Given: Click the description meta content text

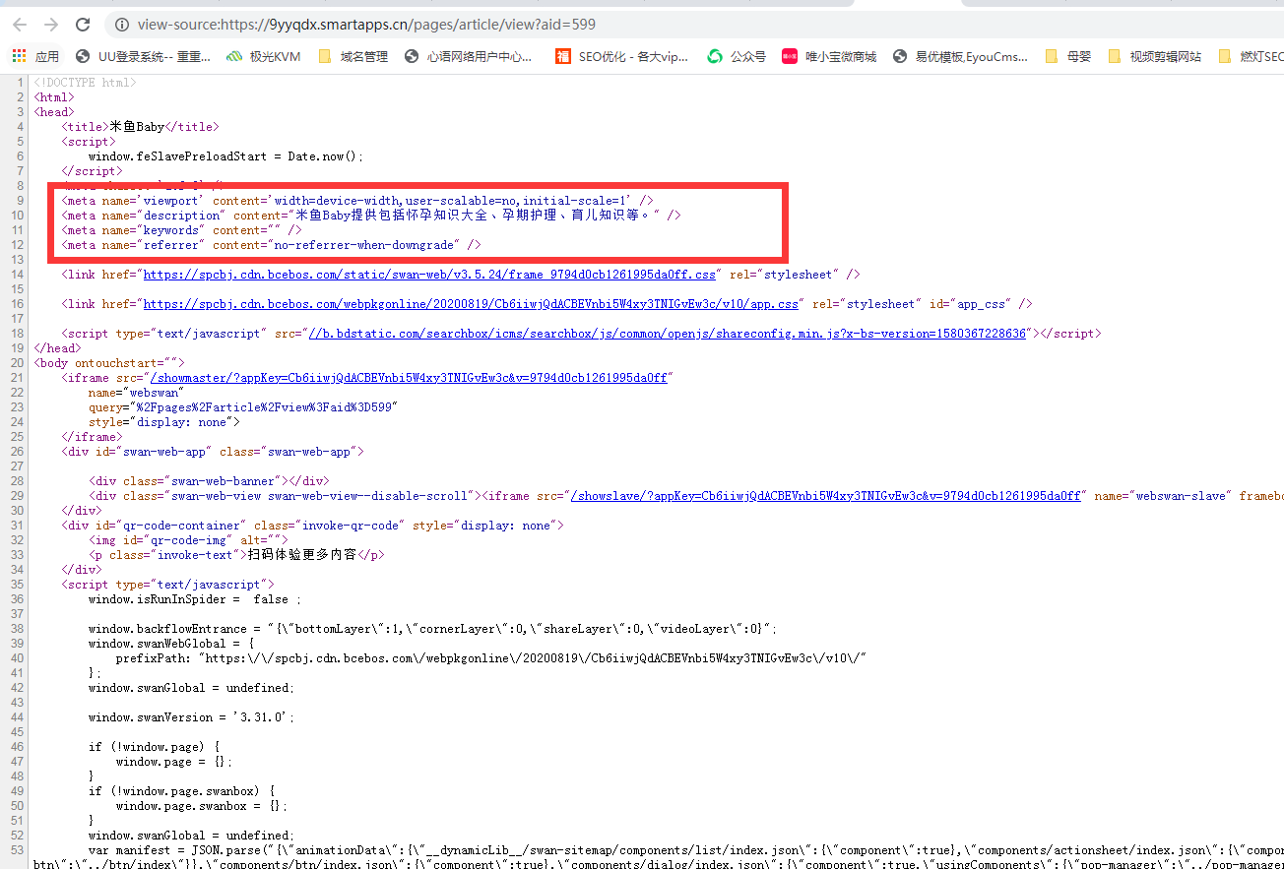Looking at the screenshot, I should pos(473,216).
